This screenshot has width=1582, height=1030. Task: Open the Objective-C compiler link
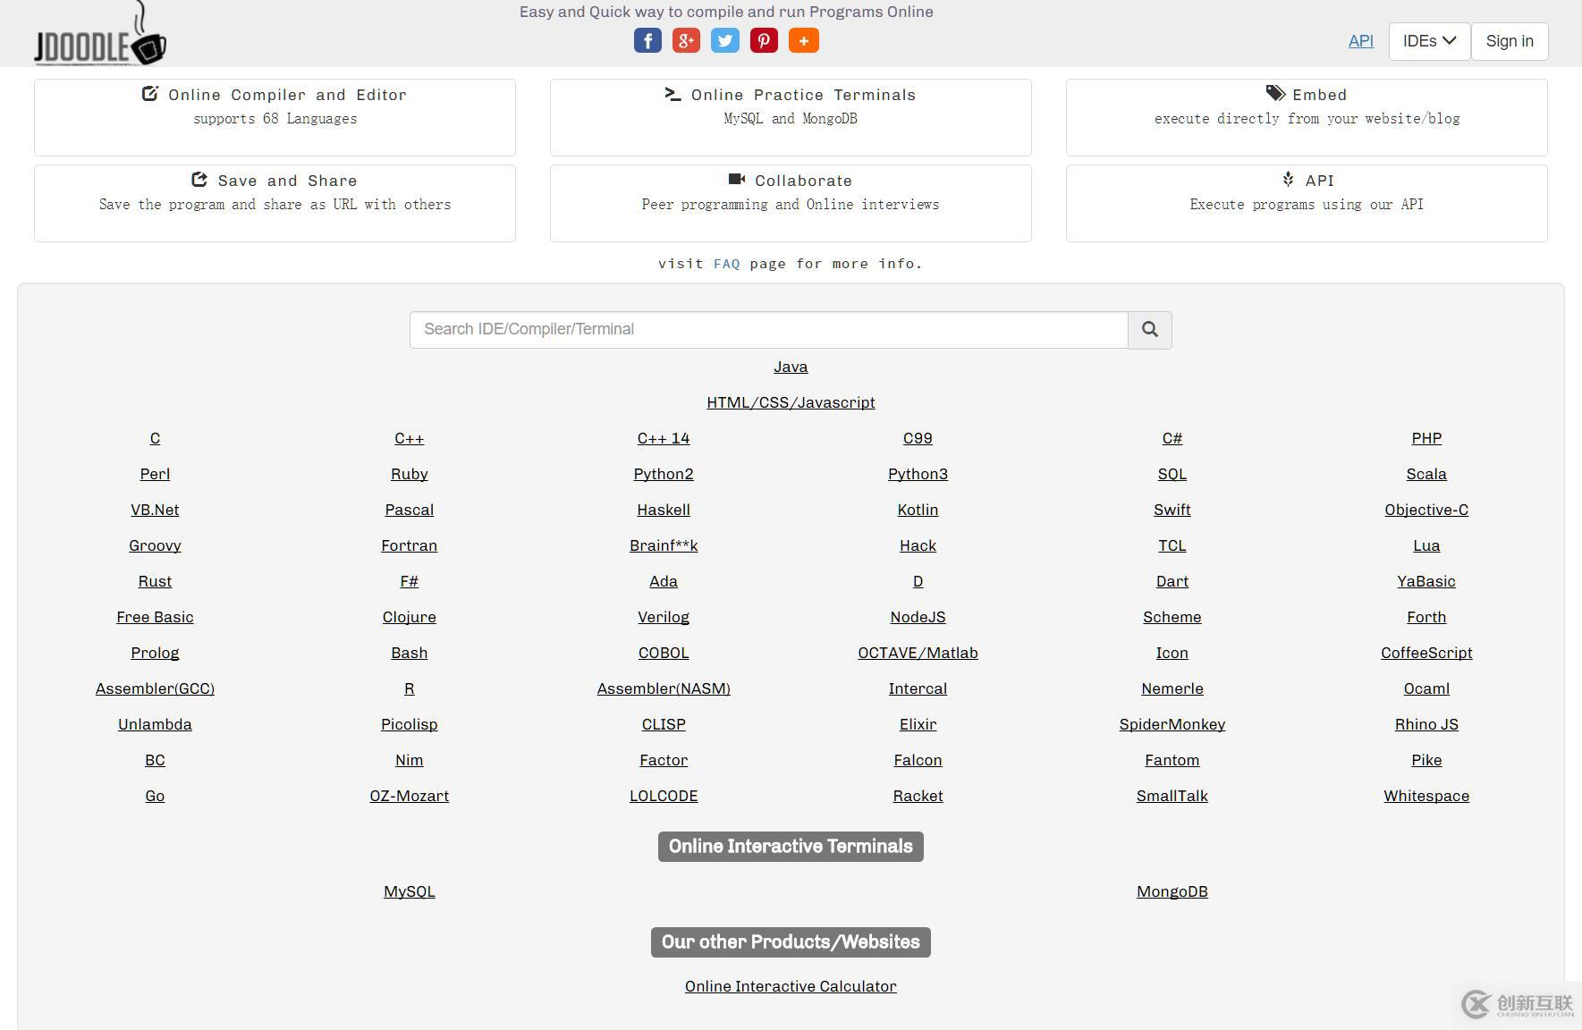1426,510
